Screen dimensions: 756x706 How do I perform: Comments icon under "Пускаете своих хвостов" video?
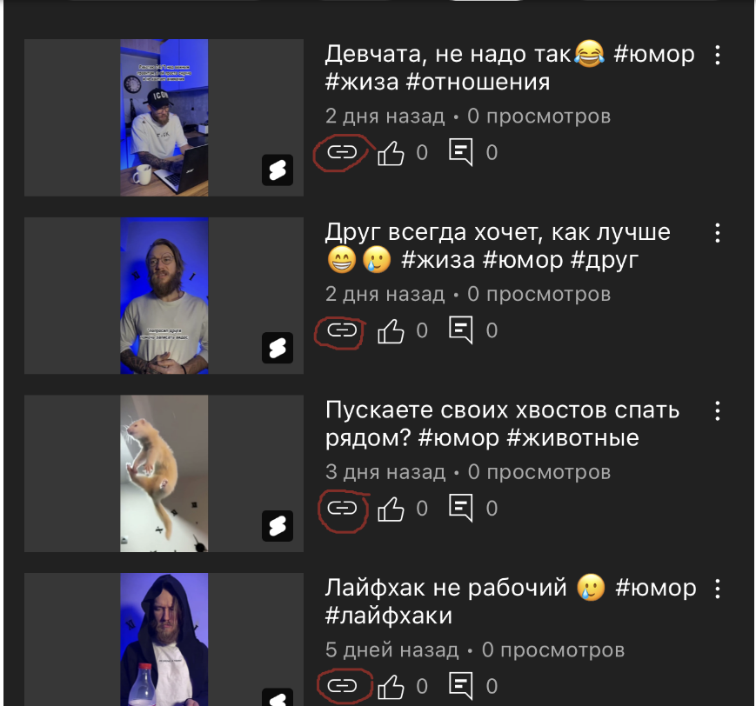point(461,508)
